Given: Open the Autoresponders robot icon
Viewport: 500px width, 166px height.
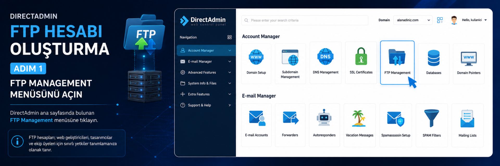Looking at the screenshot, I should coord(324,117).
